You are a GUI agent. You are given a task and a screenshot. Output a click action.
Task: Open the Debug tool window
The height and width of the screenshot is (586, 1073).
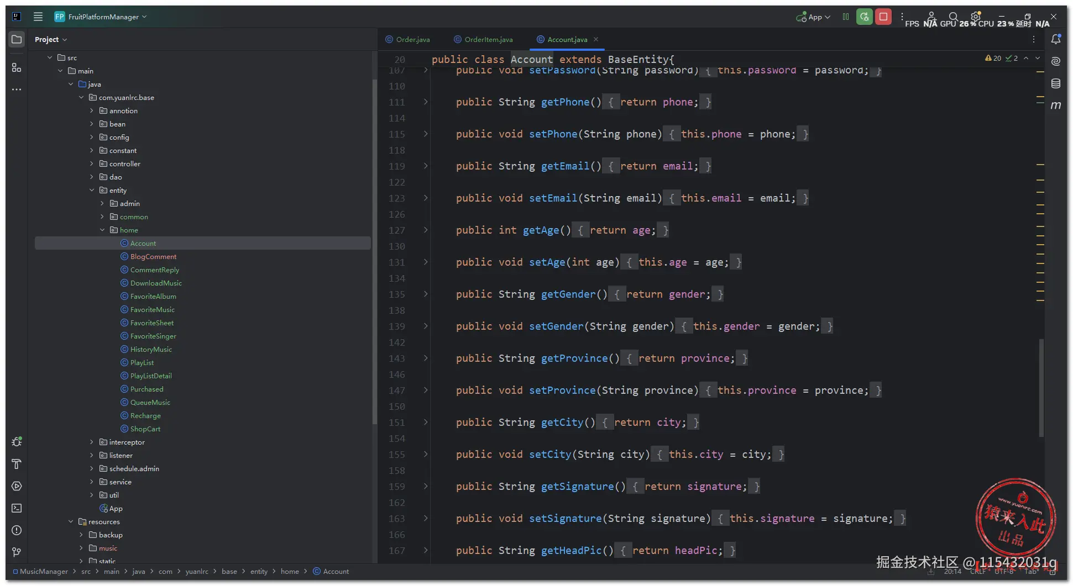point(17,442)
